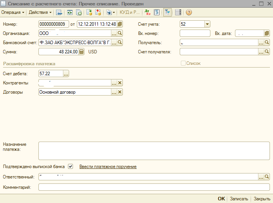
Task: Click the OK button
Action: pos(221,199)
